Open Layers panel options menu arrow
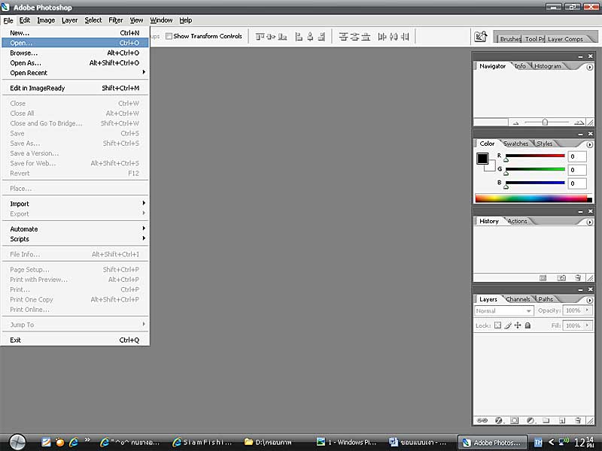 [x=590, y=300]
